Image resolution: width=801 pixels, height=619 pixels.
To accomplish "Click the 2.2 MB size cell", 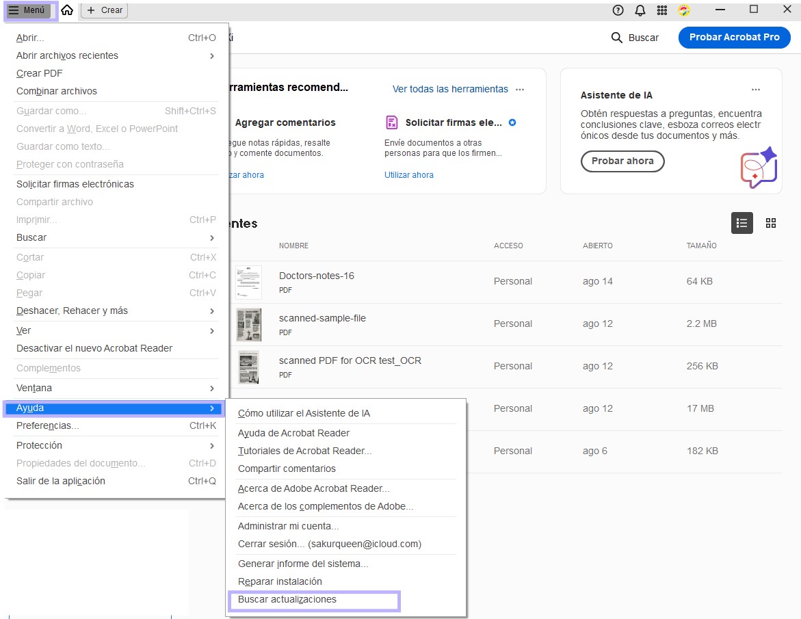I will [x=701, y=324].
